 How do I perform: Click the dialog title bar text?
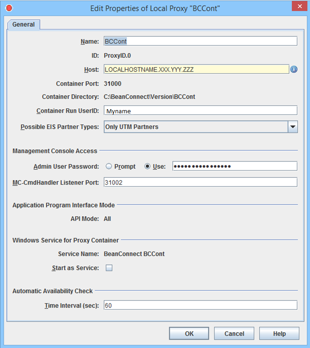(155, 8)
